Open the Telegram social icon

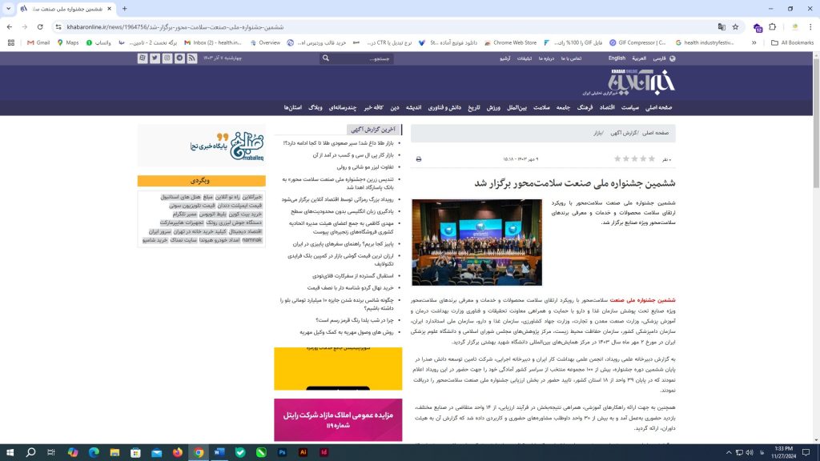[x=180, y=58]
